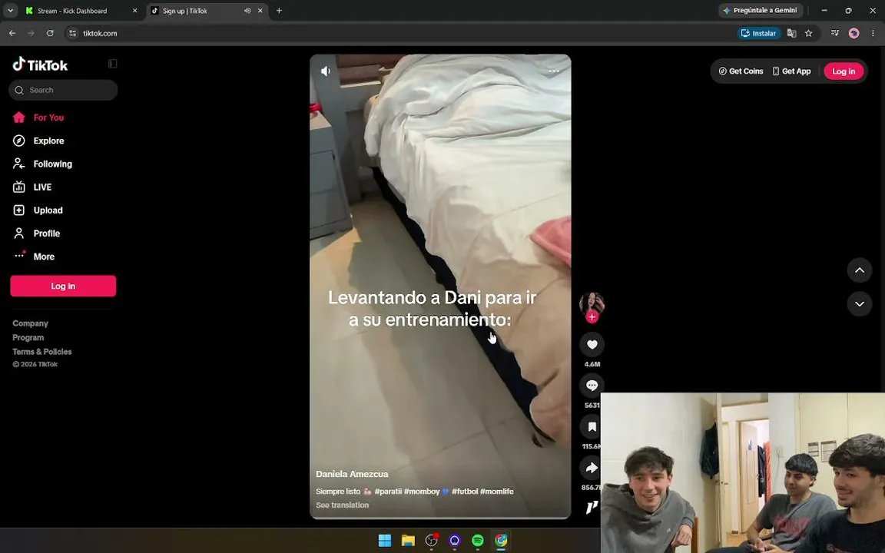Open the #momlife hashtag

point(497,492)
